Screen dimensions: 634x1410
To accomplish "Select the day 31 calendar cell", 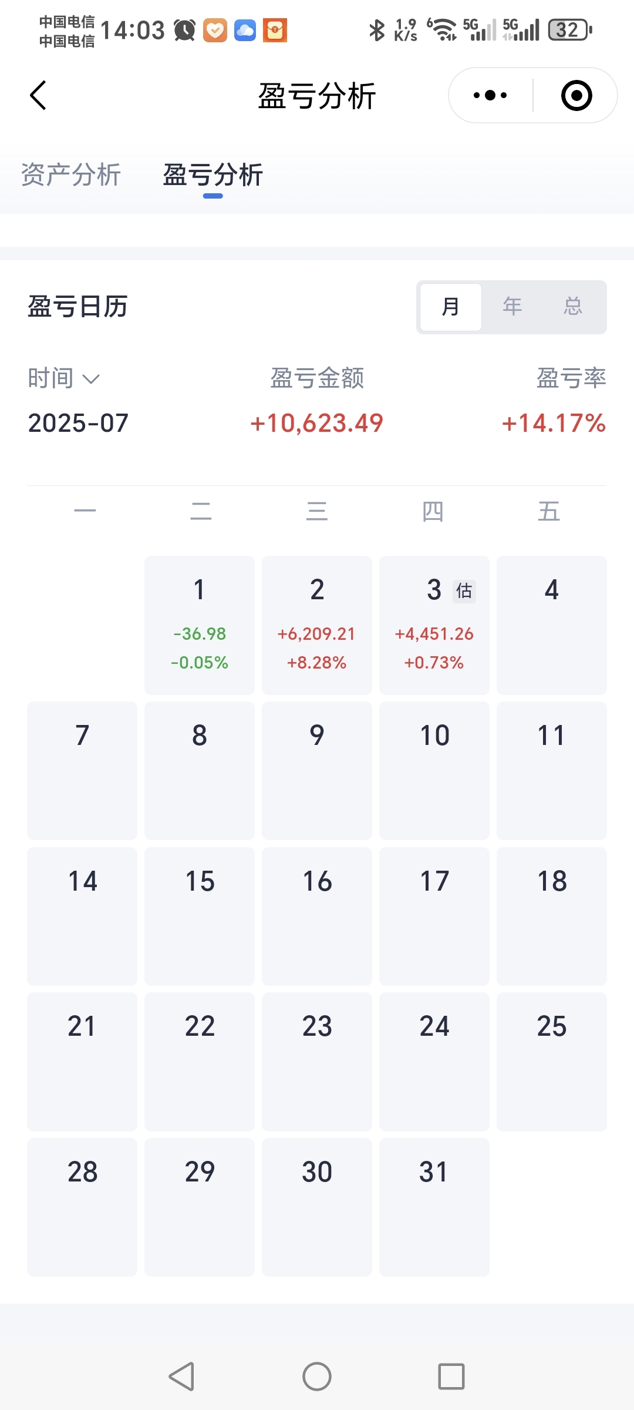I will click(x=434, y=1207).
